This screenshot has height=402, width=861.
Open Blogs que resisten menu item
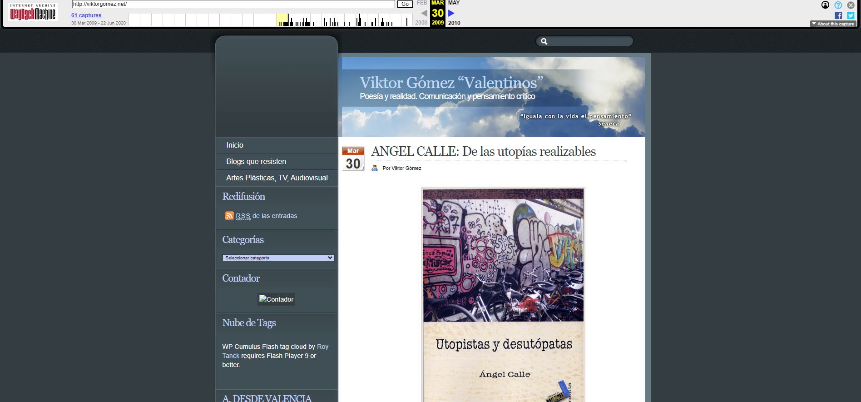pos(256,161)
